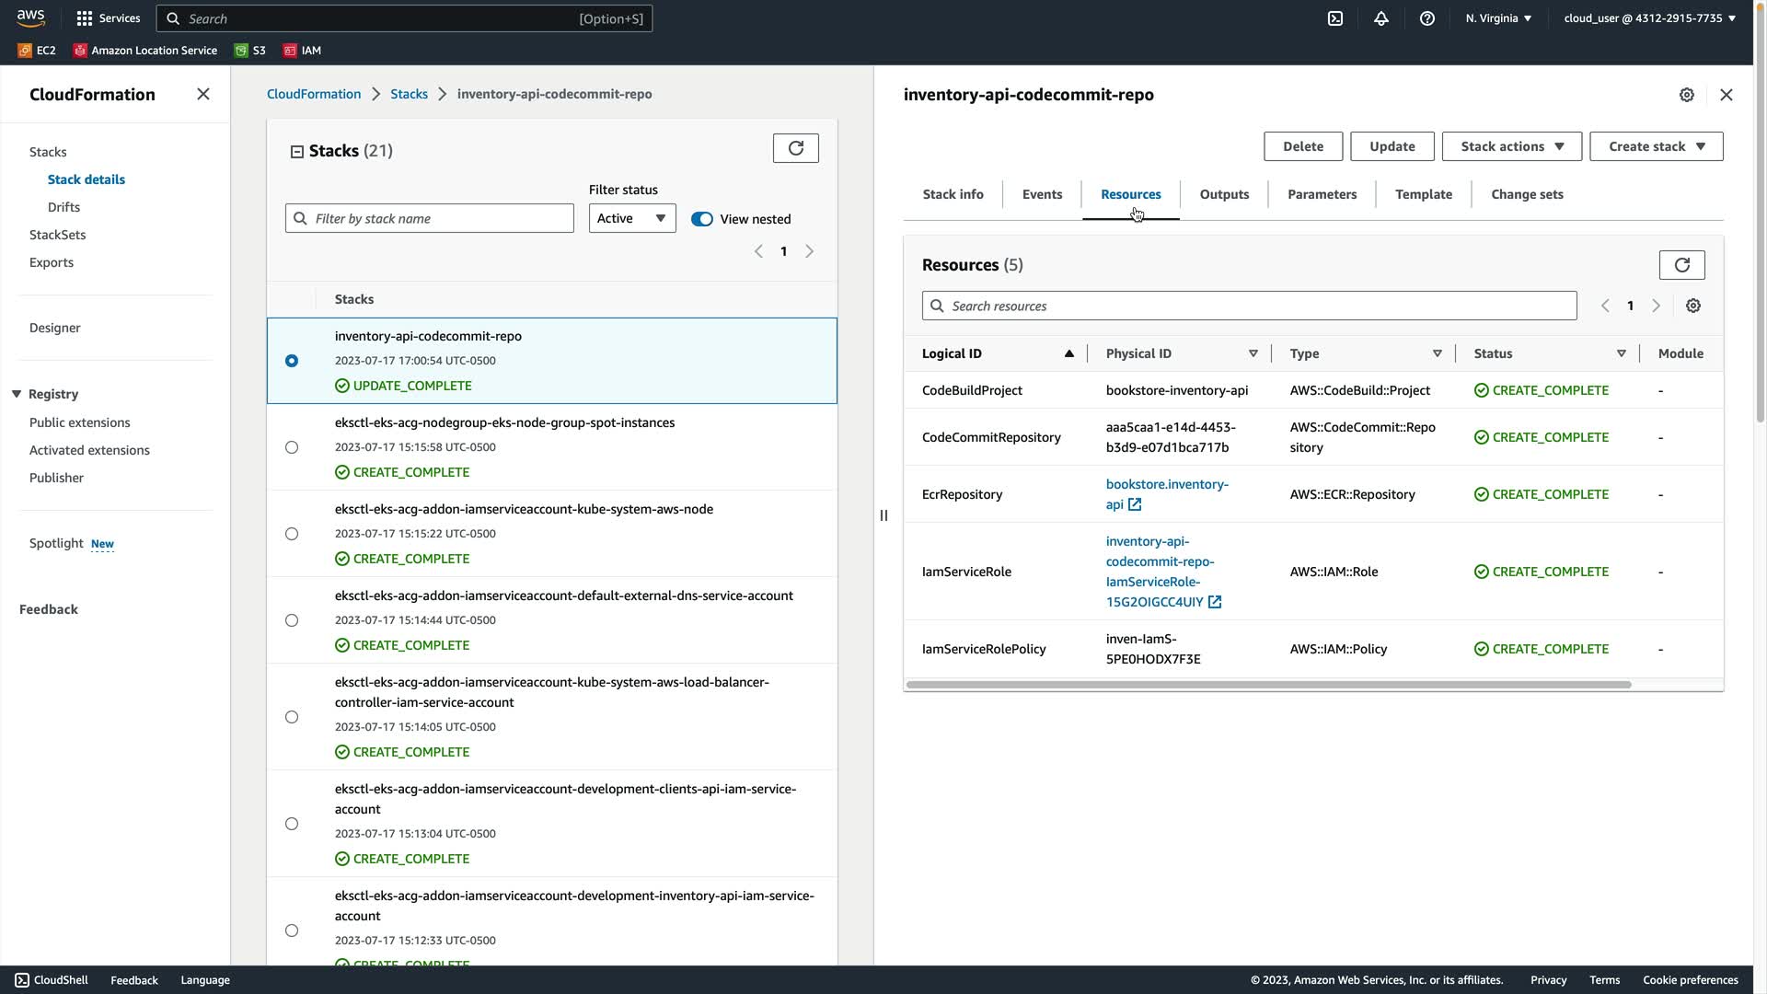Toggle the View nested switch
This screenshot has width=1767, height=994.
(x=702, y=219)
